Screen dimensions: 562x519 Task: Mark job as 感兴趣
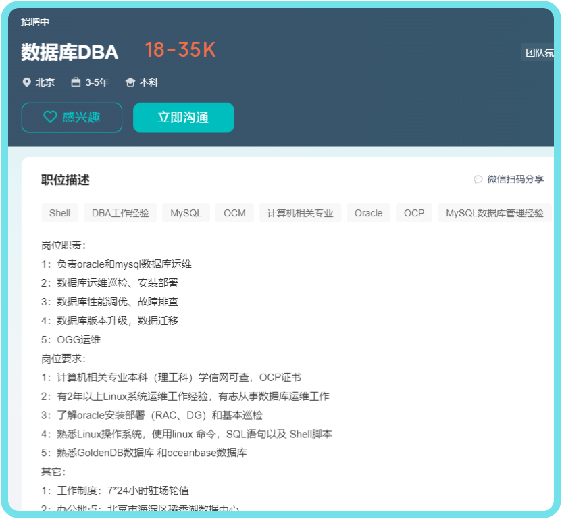[x=72, y=118]
